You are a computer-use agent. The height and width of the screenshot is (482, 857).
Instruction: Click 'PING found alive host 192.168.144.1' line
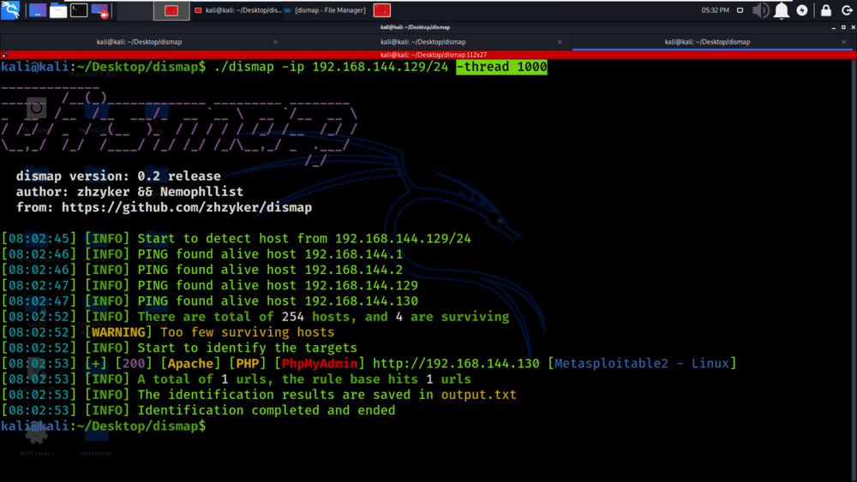[270, 254]
